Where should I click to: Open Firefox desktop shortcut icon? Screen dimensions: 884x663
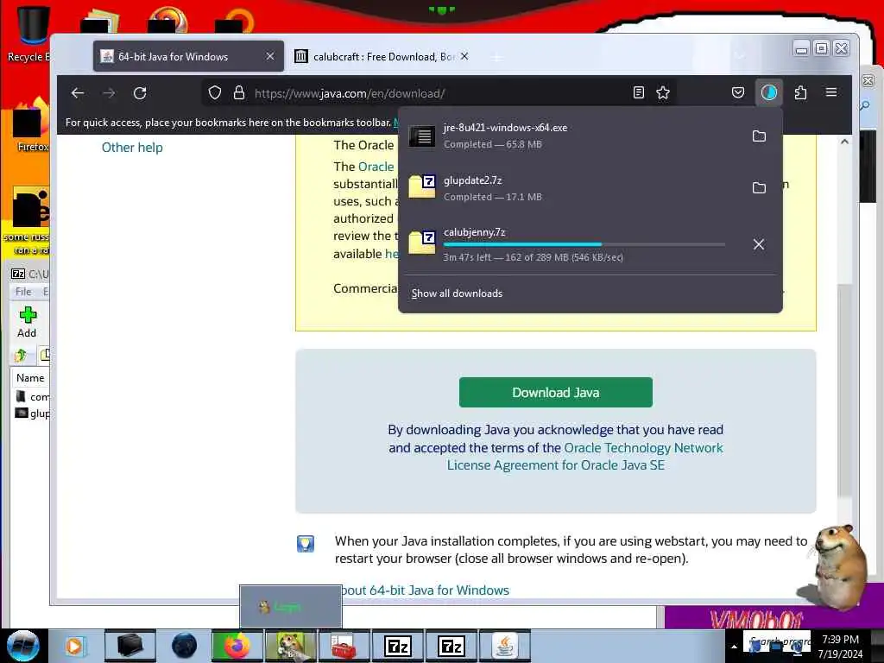point(30,125)
